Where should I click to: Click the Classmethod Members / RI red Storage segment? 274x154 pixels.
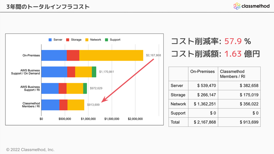pyautogui.click(x=63, y=105)
